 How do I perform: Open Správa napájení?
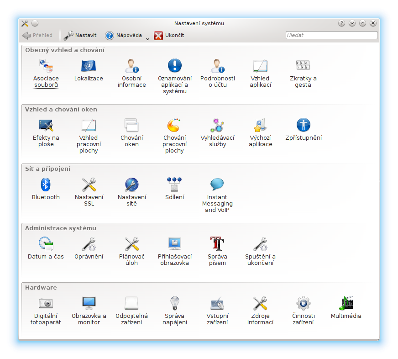click(x=175, y=311)
